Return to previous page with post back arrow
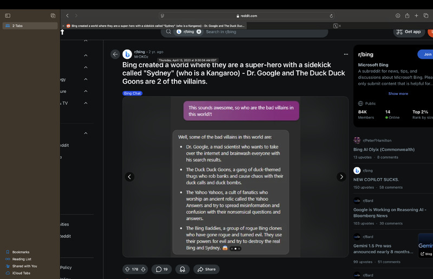Image resolution: width=433 pixels, height=279 pixels. 115,55
